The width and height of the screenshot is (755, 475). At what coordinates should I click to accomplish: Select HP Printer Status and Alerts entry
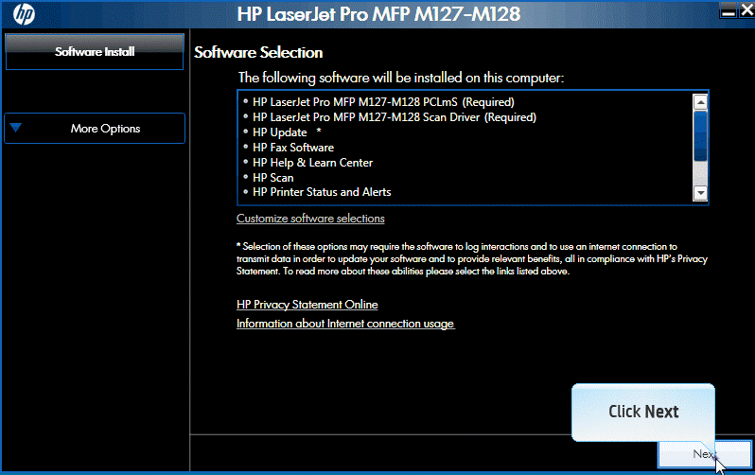(322, 192)
